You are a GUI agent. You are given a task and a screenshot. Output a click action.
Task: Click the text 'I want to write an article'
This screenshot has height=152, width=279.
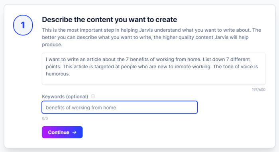[x=73, y=60]
